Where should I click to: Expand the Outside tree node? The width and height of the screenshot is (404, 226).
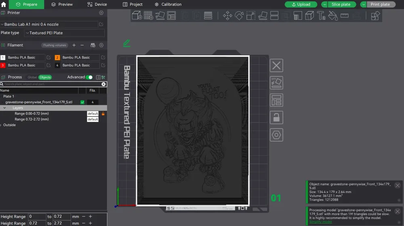point(1,125)
